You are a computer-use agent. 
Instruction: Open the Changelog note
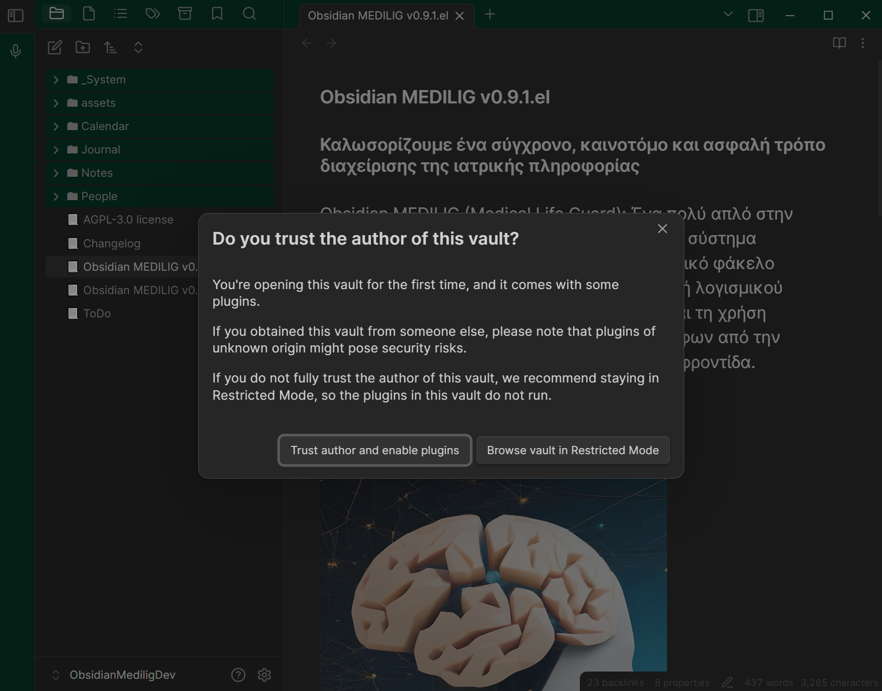click(x=112, y=243)
